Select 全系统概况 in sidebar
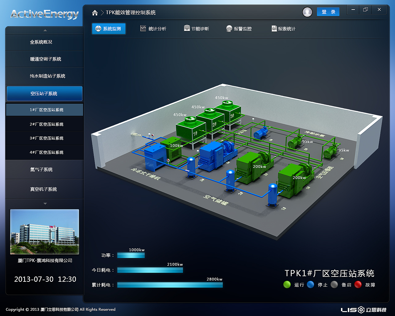 click(x=45, y=42)
